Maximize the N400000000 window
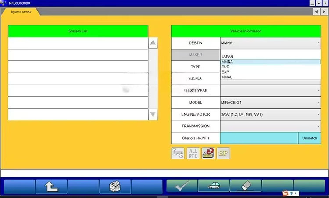This screenshot has height=198, width=329. 319,3
